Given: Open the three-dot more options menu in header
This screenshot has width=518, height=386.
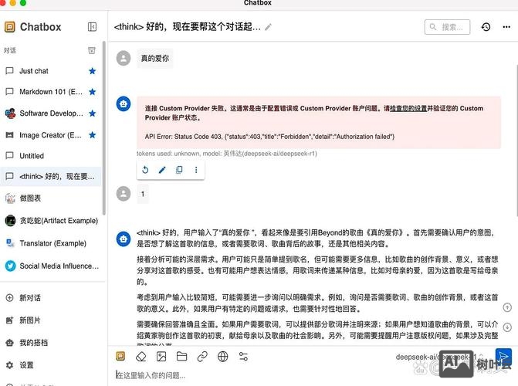Looking at the screenshot, I should pos(506,27).
